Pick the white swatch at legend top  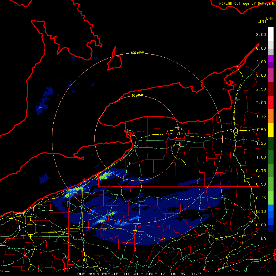[x=271, y=34]
